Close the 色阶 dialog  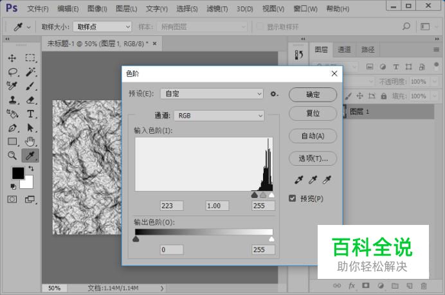(334, 74)
